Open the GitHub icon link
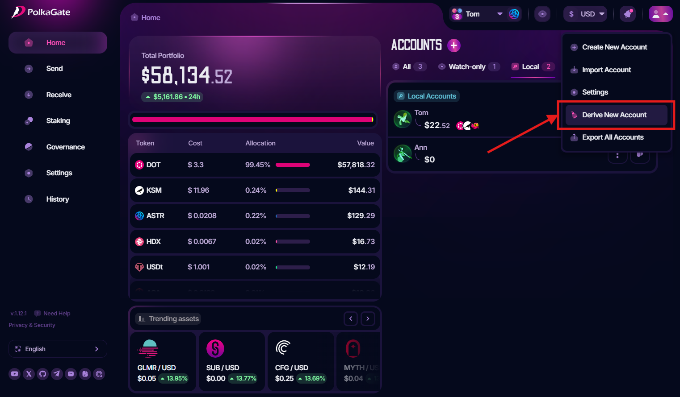This screenshot has width=680, height=397. coord(43,374)
